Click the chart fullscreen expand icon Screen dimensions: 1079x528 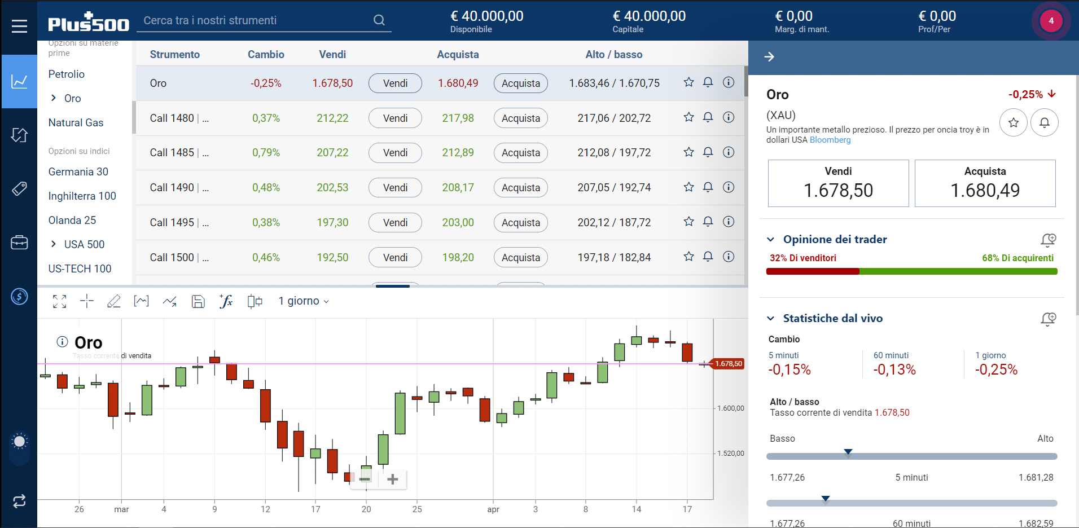click(59, 301)
